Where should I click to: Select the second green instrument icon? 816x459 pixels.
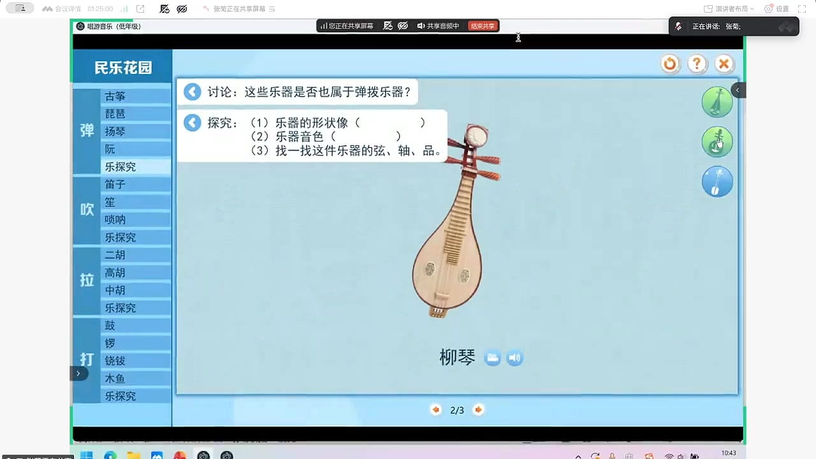(717, 142)
